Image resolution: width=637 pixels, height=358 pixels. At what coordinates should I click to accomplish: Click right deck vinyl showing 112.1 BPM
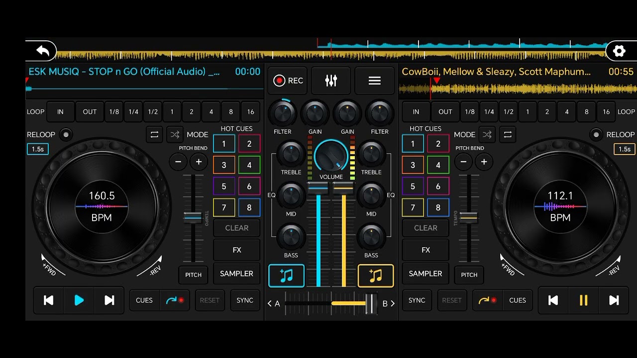tap(560, 206)
